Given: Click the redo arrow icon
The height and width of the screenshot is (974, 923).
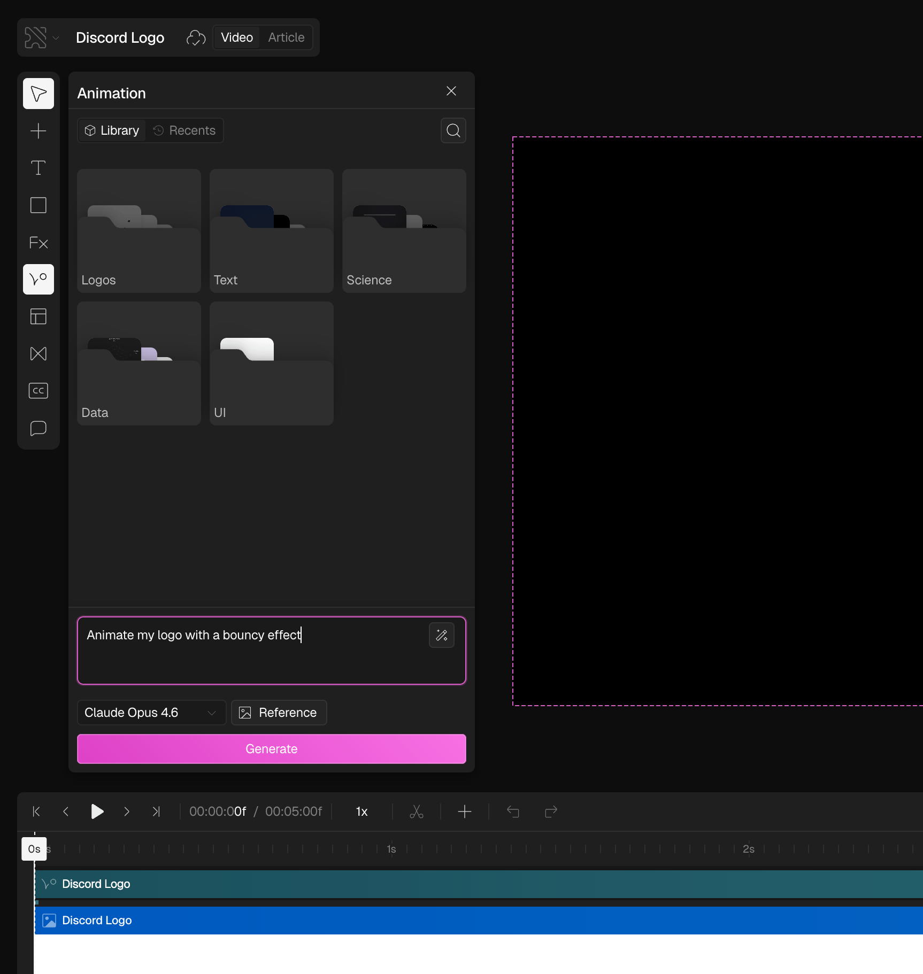Looking at the screenshot, I should [x=551, y=811].
